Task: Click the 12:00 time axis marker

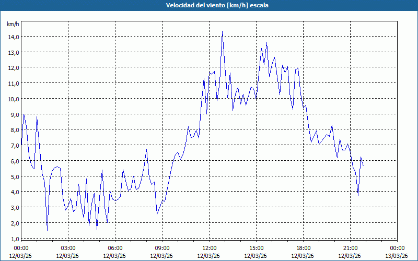Action: click(209, 248)
